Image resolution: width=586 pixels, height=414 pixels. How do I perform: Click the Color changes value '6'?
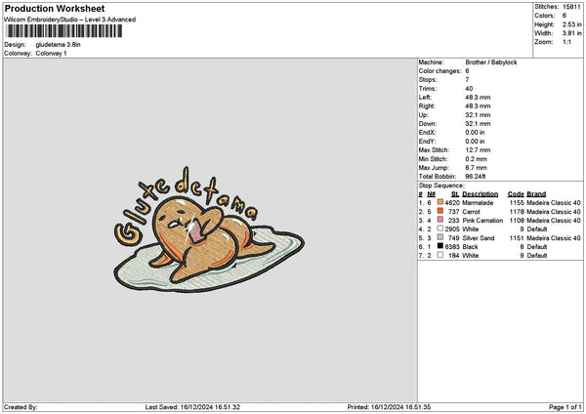[467, 71]
